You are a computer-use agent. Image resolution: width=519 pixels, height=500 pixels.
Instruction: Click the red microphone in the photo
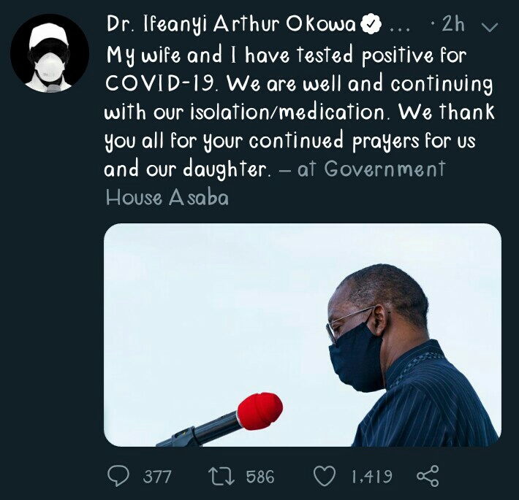[x=259, y=411]
